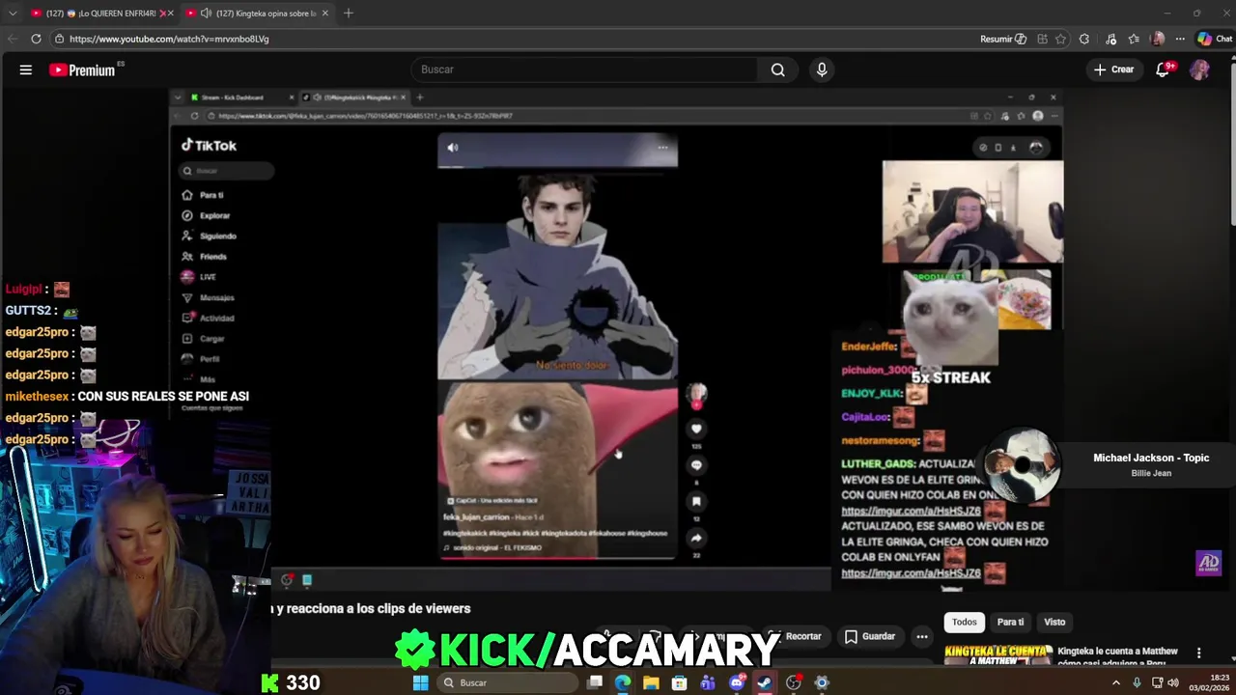Open volume control in system tray

(x=1173, y=682)
